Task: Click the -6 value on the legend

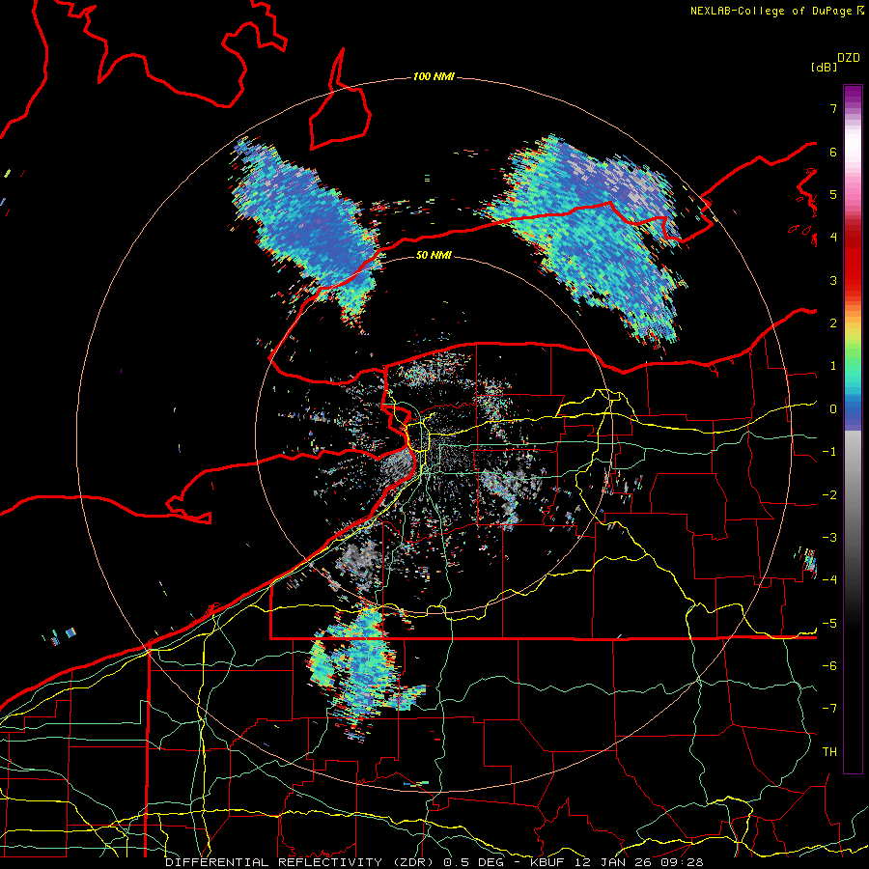Action: click(x=829, y=666)
